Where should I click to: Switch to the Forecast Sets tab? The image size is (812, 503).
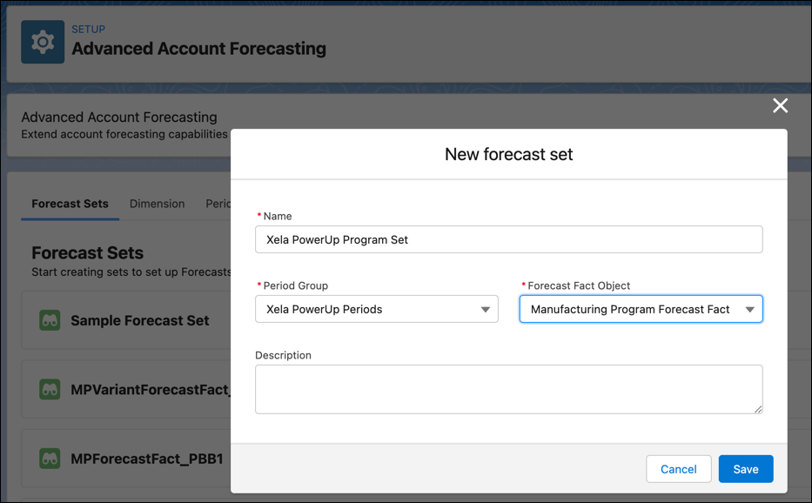[x=70, y=204]
